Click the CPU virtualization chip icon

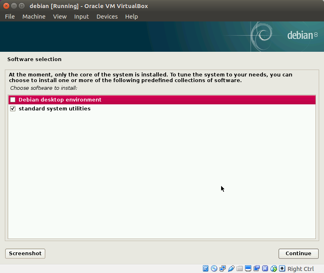point(265,269)
